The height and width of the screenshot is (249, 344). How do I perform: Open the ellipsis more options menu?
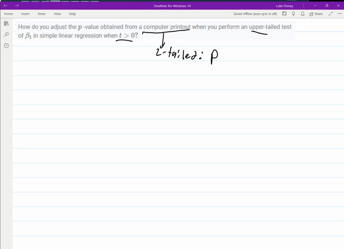pyautogui.click(x=339, y=14)
